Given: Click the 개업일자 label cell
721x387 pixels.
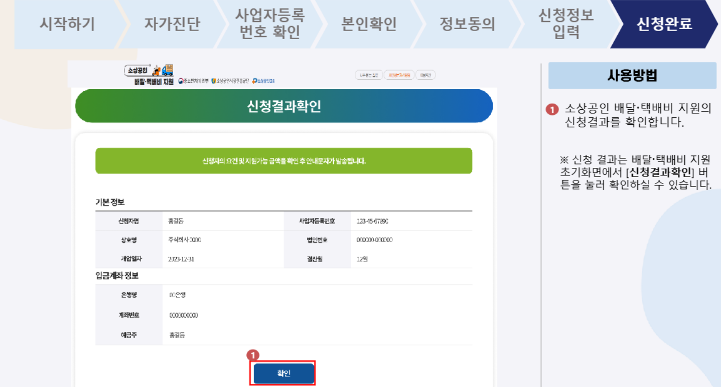Looking at the screenshot, I should tap(128, 259).
